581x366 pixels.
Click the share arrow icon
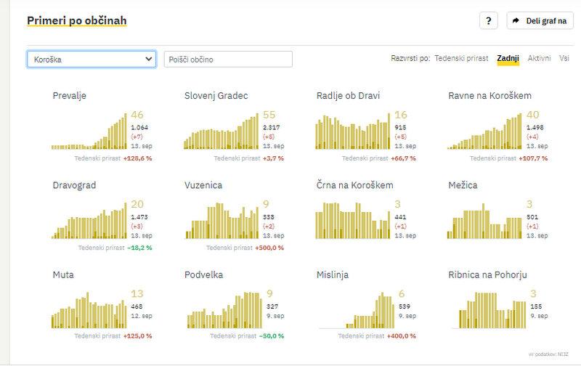516,21
